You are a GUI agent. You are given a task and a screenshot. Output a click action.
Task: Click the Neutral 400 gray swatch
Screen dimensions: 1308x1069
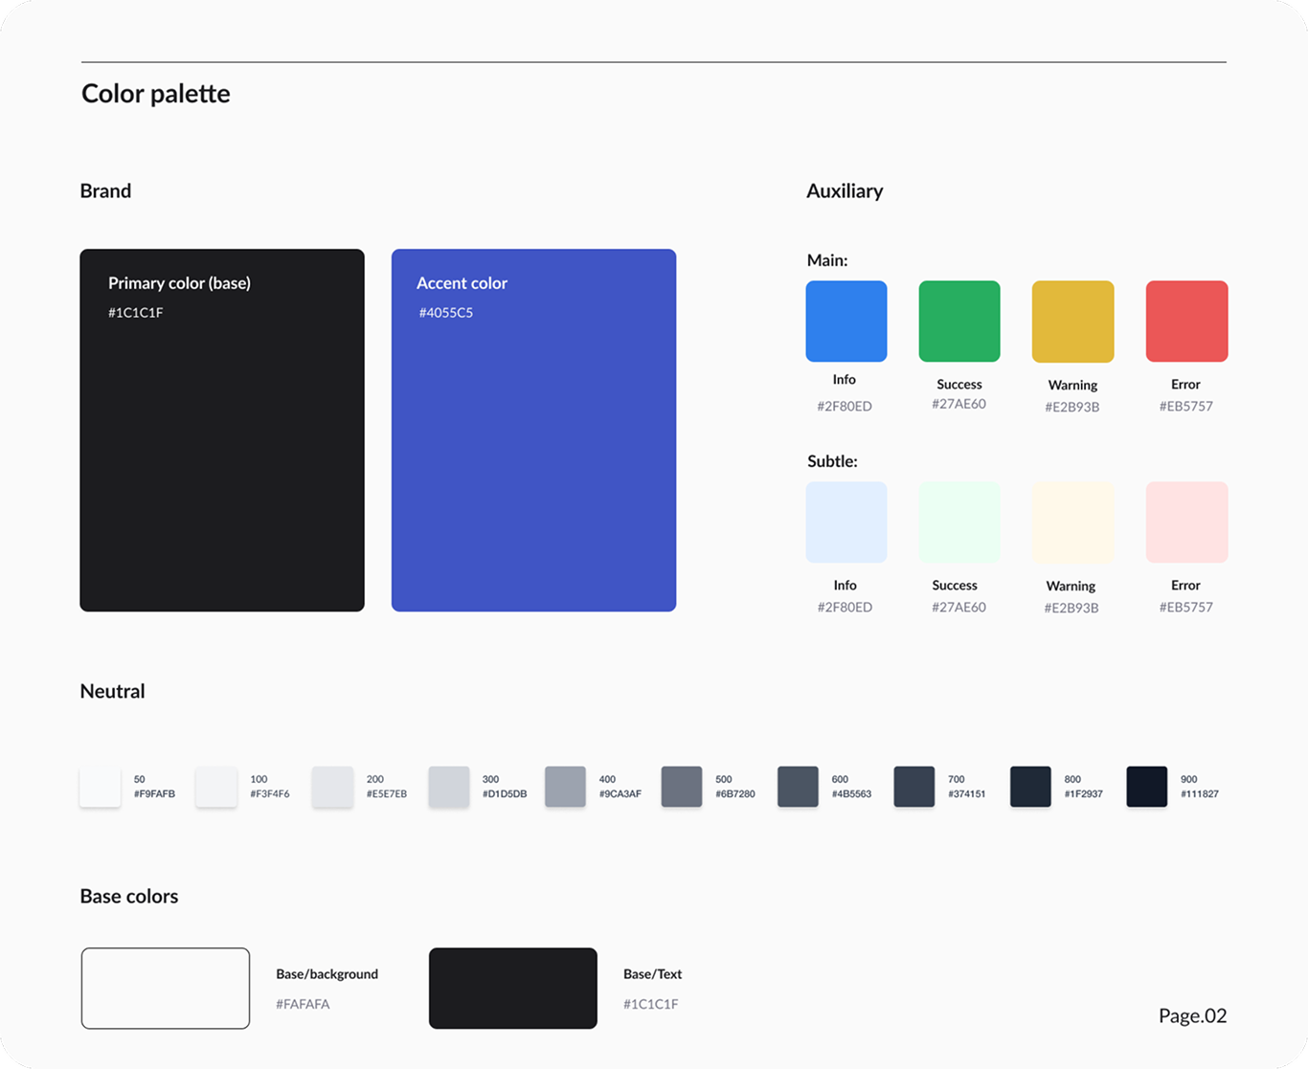point(565,787)
